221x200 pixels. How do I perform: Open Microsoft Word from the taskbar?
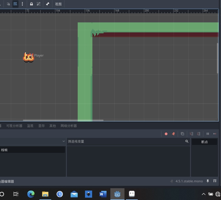(103, 194)
